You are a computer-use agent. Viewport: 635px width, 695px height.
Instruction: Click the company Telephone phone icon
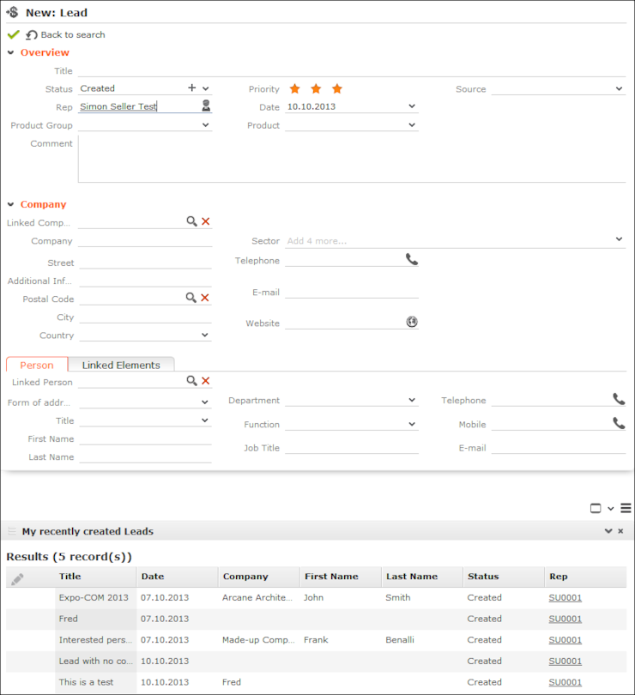click(412, 259)
